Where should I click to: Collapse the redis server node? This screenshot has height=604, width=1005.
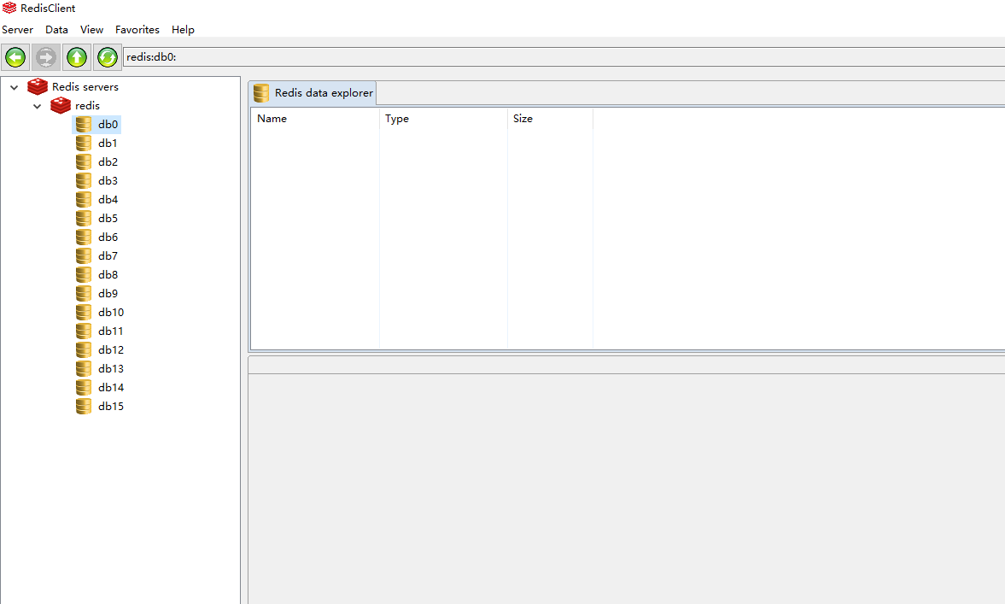(x=38, y=106)
